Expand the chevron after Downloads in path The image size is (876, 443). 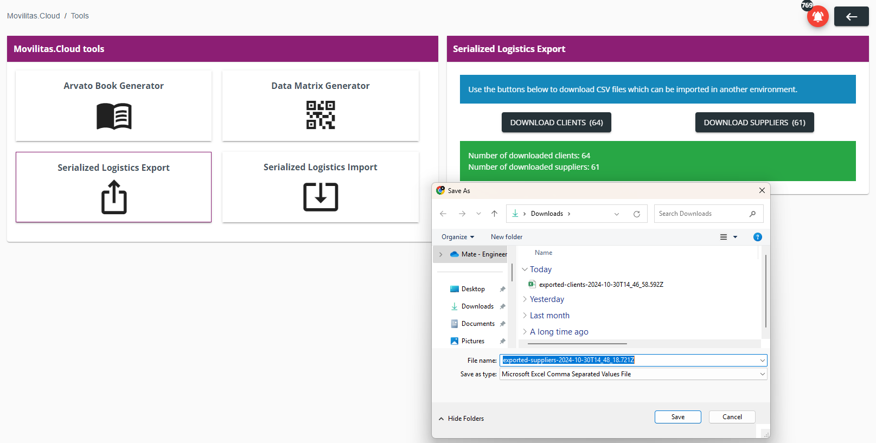pos(569,214)
